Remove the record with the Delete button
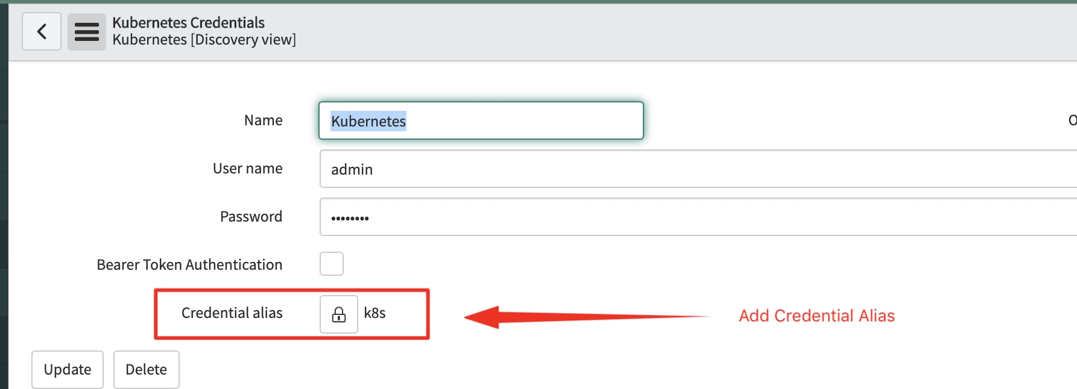 pyautogui.click(x=147, y=369)
